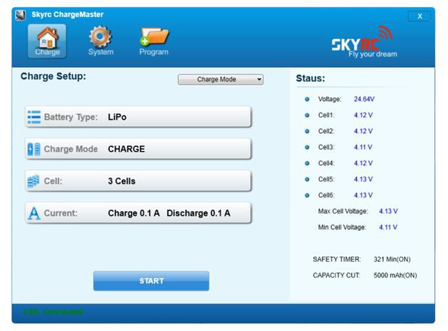
Task: Click the Cell1 4.12 V value
Action: 363,115
